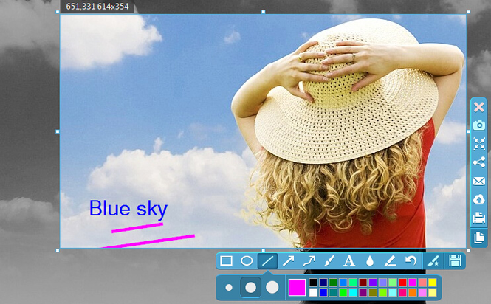Click the camera capture icon
This screenshot has width=491, height=304.
[x=478, y=125]
